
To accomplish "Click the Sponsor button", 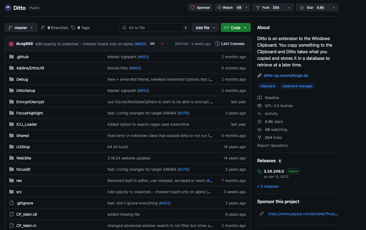I will click(200, 8).
